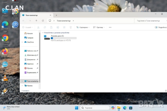Toggle the Подробности details pane

(161, 27)
